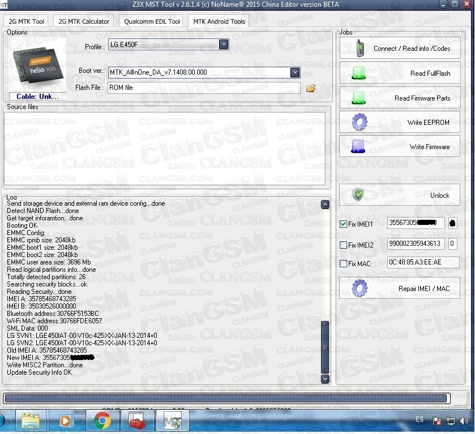Click the Unlock shield button
Screen dimensions: 475x434
[400, 195]
